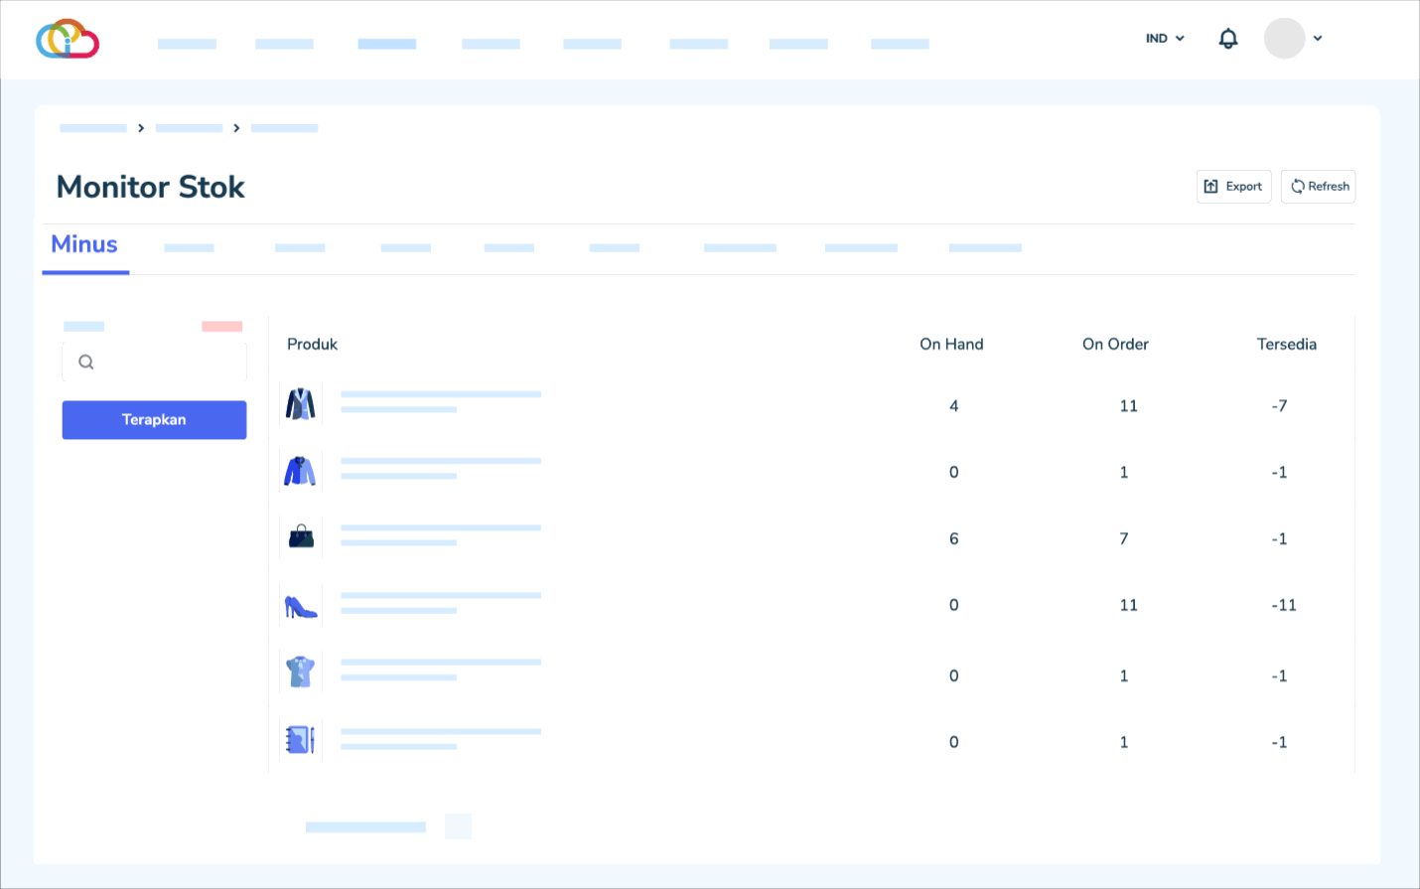Click the cloud logo icon
Viewport: 1420px width, 889px height.
coord(68,39)
